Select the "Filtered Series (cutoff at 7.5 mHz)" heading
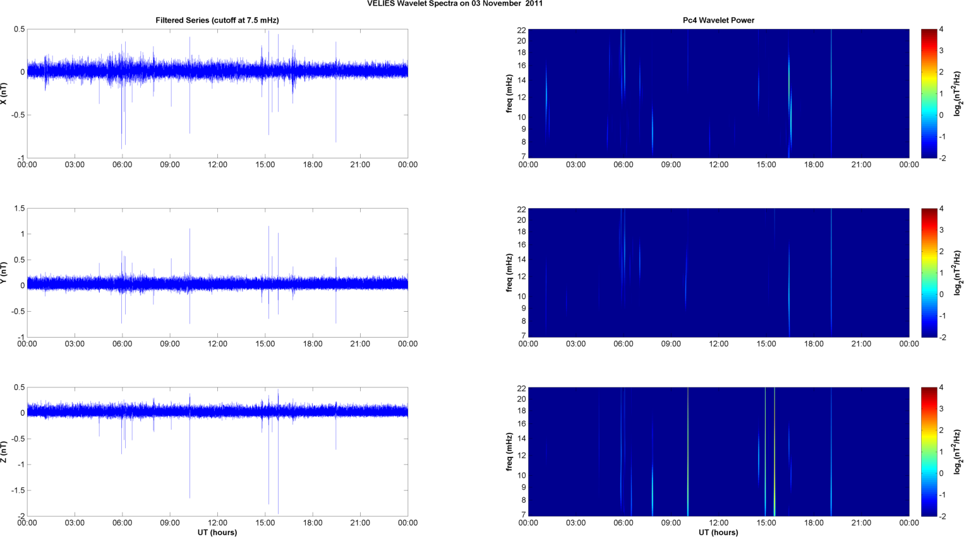This screenshot has height=537, width=964. point(217,20)
